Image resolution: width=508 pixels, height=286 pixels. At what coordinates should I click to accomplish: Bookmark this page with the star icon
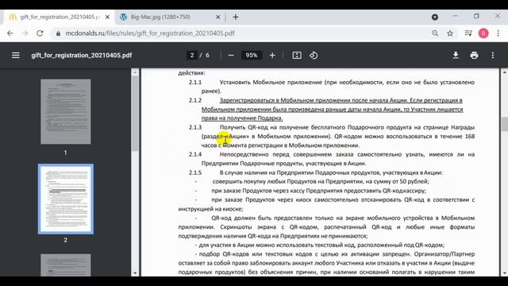click(x=450, y=33)
